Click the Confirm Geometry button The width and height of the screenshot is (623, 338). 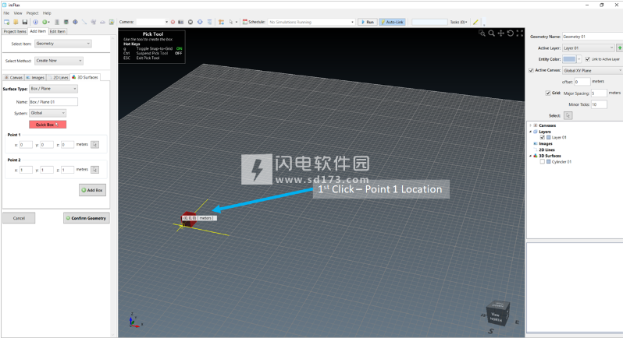tap(86, 218)
